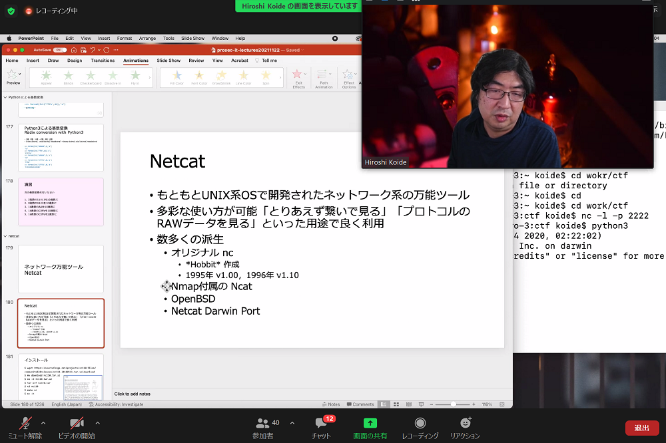This screenshot has height=443, width=666.
Task: Choose the Grow/Shrink emphasis effect
Action: (x=221, y=77)
